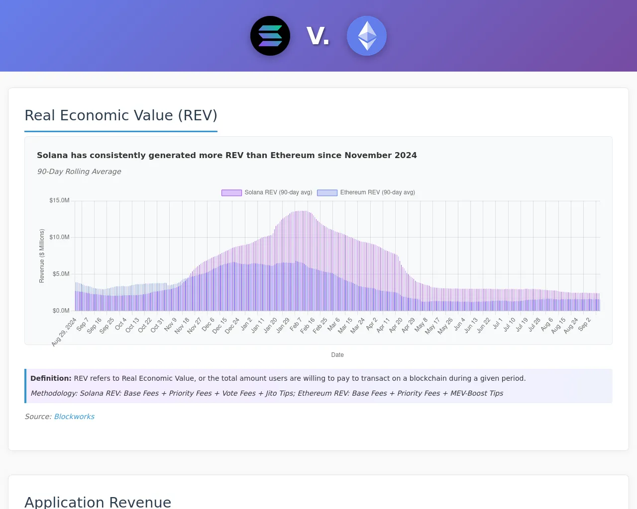Click the Ethereum logo in the header
The width and height of the screenshot is (637, 509).
pos(367,36)
